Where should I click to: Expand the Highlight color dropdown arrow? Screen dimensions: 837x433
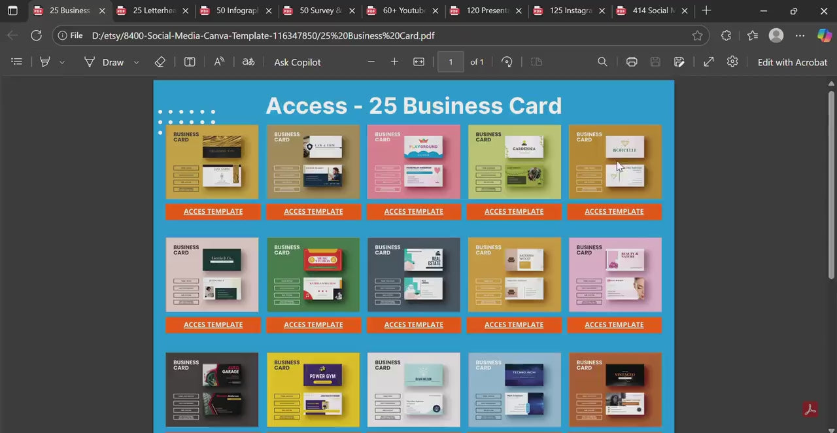click(x=62, y=62)
